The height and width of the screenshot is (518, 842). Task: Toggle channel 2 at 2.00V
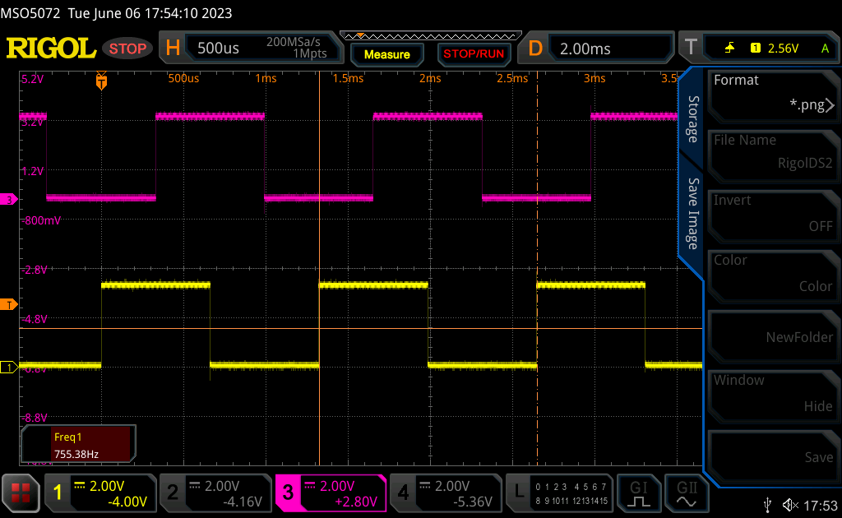tap(215, 493)
